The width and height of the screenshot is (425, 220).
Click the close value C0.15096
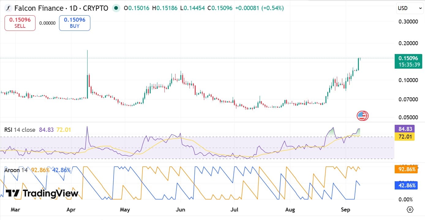(220, 8)
